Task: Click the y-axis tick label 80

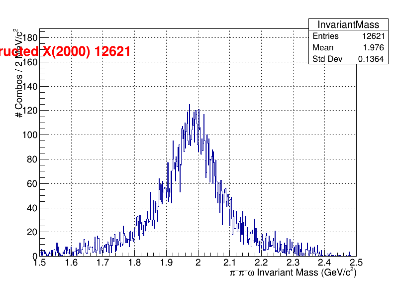Action: pyautogui.click(x=32, y=159)
